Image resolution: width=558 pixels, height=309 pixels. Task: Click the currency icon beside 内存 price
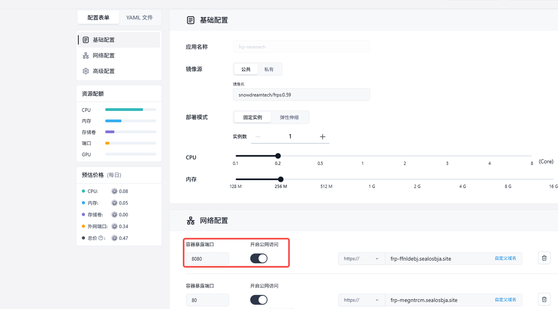pyautogui.click(x=114, y=203)
